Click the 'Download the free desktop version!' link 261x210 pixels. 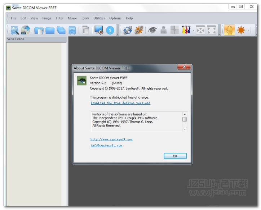(x=120, y=103)
